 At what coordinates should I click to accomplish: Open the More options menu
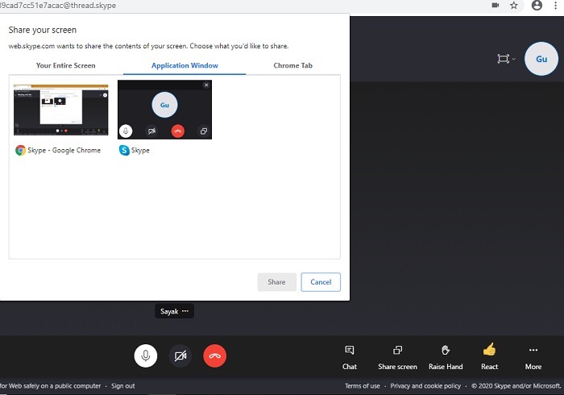pyautogui.click(x=533, y=358)
